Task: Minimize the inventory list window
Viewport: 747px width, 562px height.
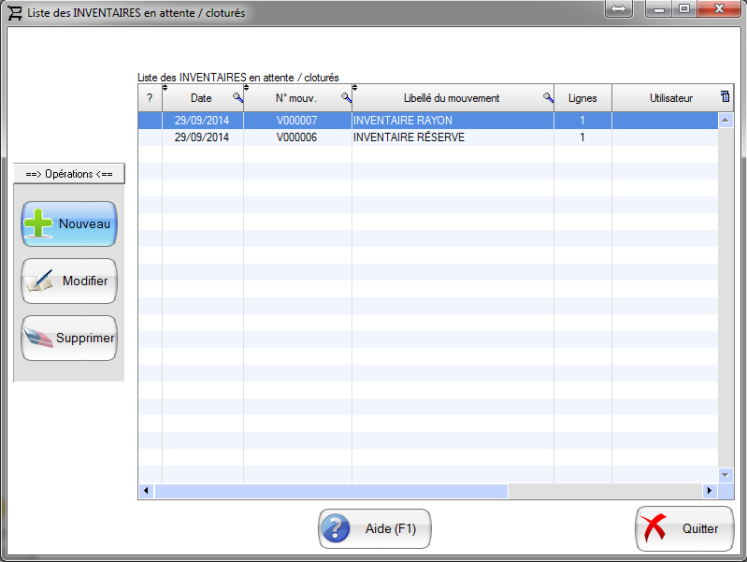Action: click(x=659, y=8)
